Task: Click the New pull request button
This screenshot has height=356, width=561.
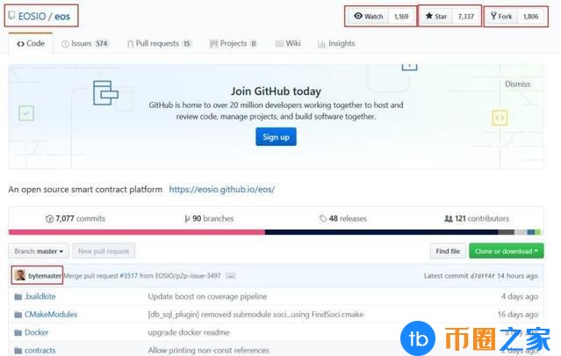Action: (104, 251)
